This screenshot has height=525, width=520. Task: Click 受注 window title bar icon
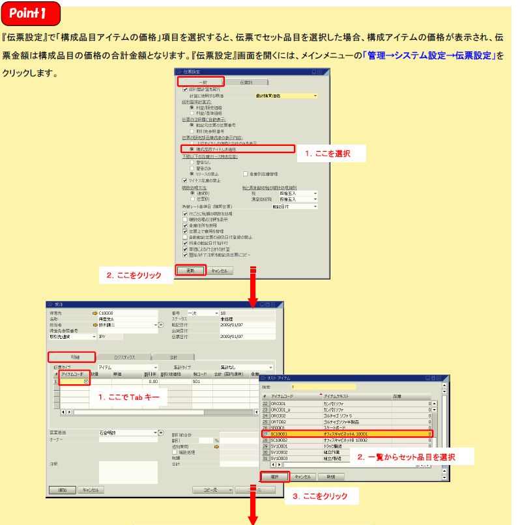tap(50, 304)
